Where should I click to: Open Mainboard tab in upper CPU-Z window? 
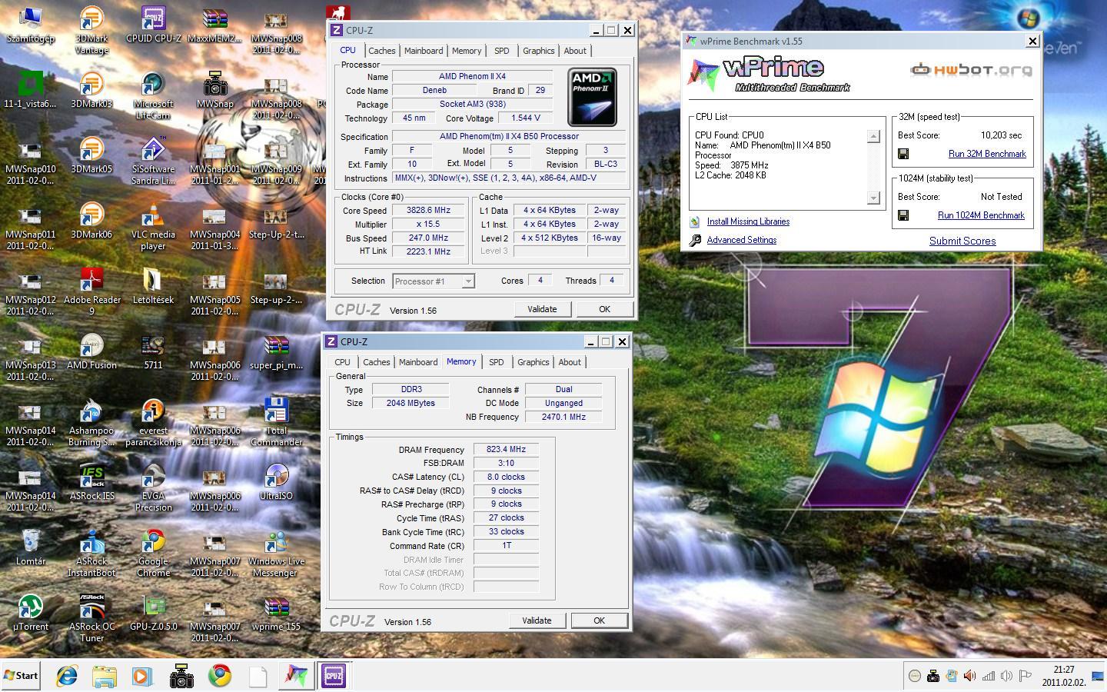click(x=424, y=51)
